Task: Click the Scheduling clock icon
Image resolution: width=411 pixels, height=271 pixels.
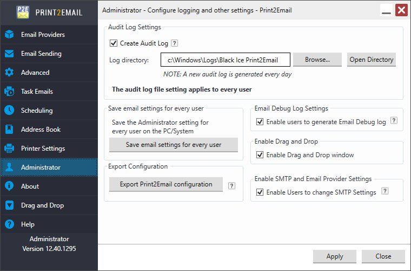Action: click(x=9, y=111)
